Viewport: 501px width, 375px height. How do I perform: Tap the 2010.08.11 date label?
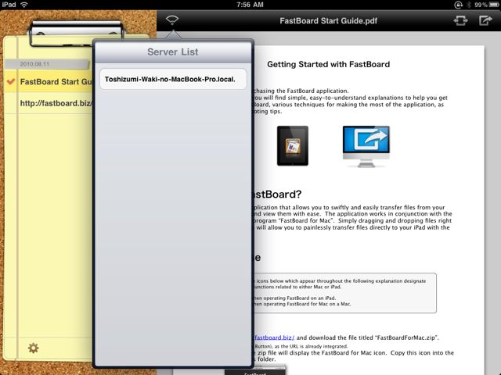point(34,64)
